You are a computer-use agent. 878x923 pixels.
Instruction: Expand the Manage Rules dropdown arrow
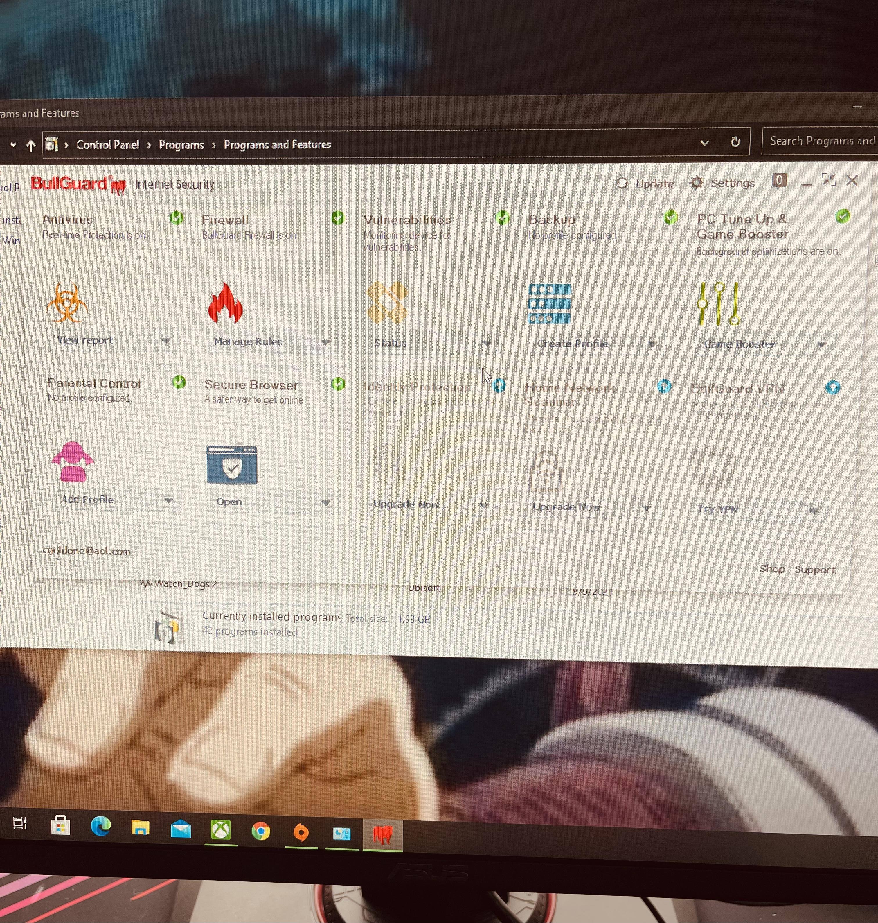click(x=325, y=342)
